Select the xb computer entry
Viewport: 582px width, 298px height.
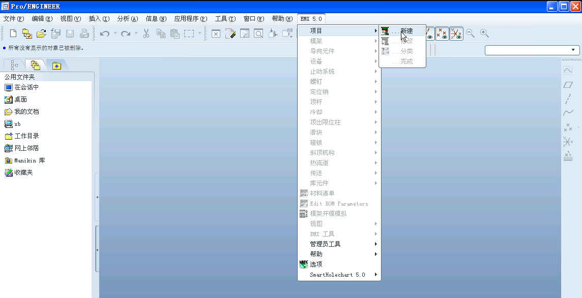coord(13,124)
